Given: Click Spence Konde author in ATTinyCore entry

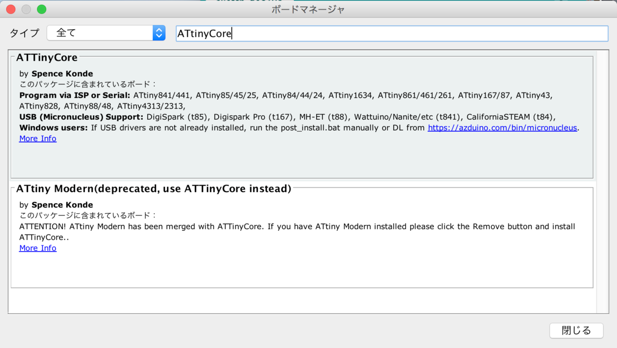Looking at the screenshot, I should pos(62,74).
